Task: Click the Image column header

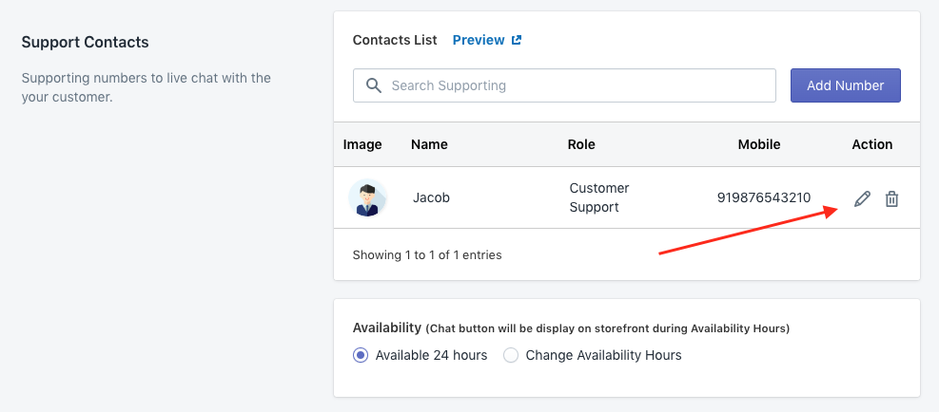Action: click(362, 144)
